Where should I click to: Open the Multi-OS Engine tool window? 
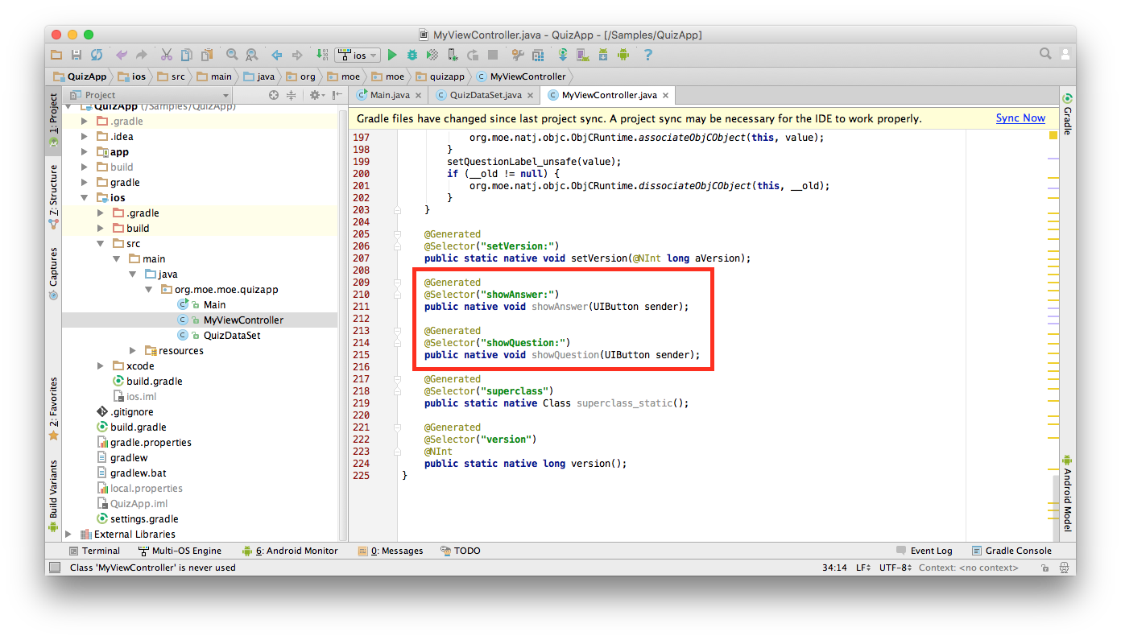click(x=180, y=551)
